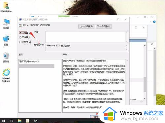
Task: Select the Recycle Bin desktop icon
Action: [x=6, y=57]
